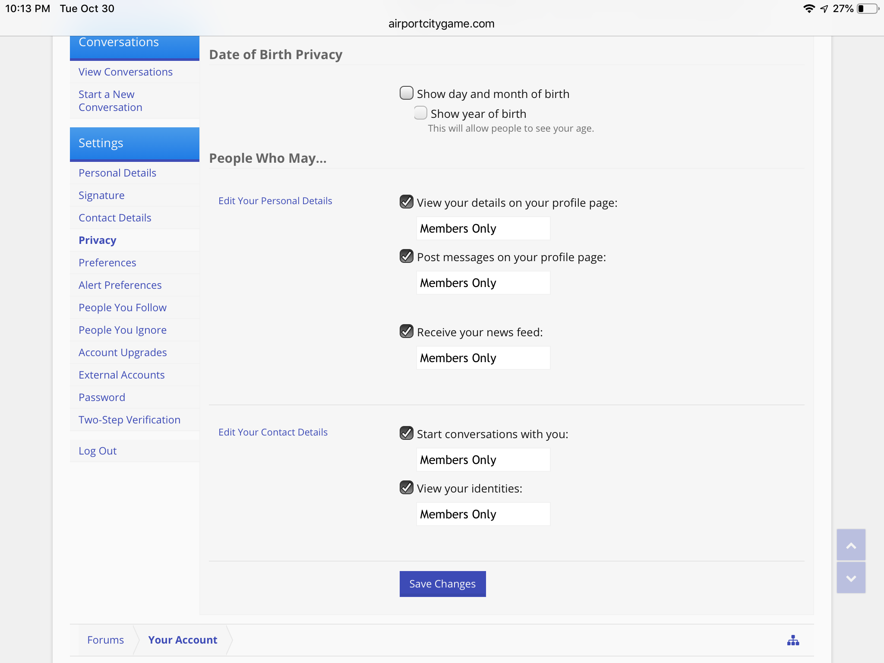884x663 pixels.
Task: Enable Show year of birth checkbox
Action: tap(420, 113)
